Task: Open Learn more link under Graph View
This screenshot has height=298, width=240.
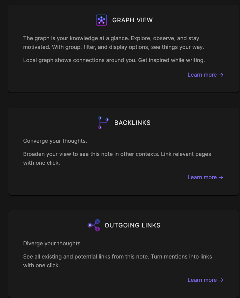Action: tap(202, 75)
